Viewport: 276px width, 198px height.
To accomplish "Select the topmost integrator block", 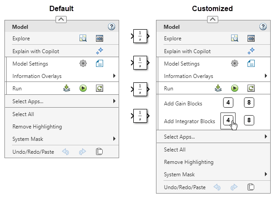I will pyautogui.click(x=140, y=36).
